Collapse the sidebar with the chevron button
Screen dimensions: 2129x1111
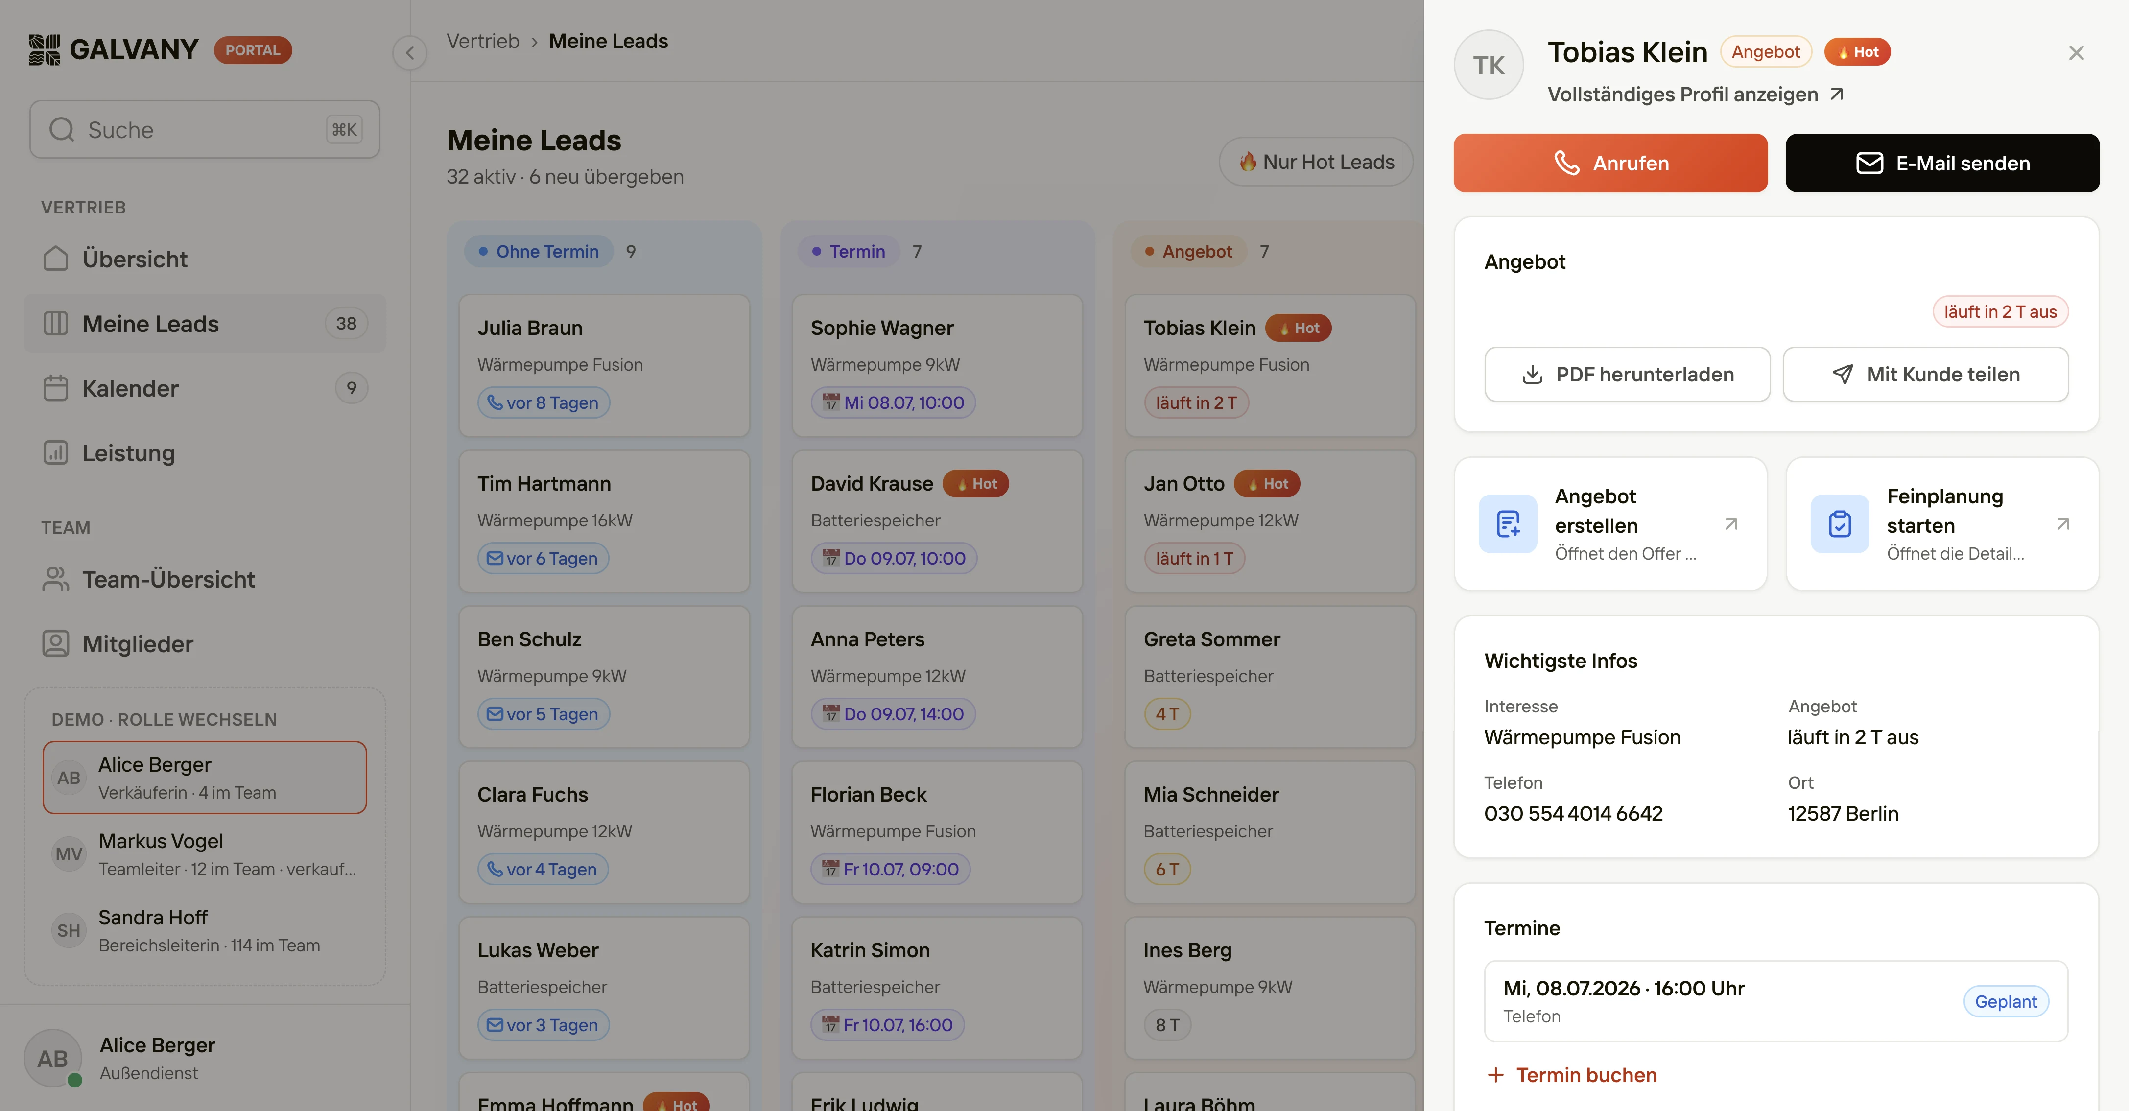click(409, 53)
